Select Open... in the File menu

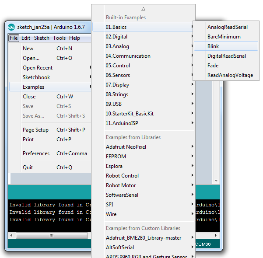point(50,58)
